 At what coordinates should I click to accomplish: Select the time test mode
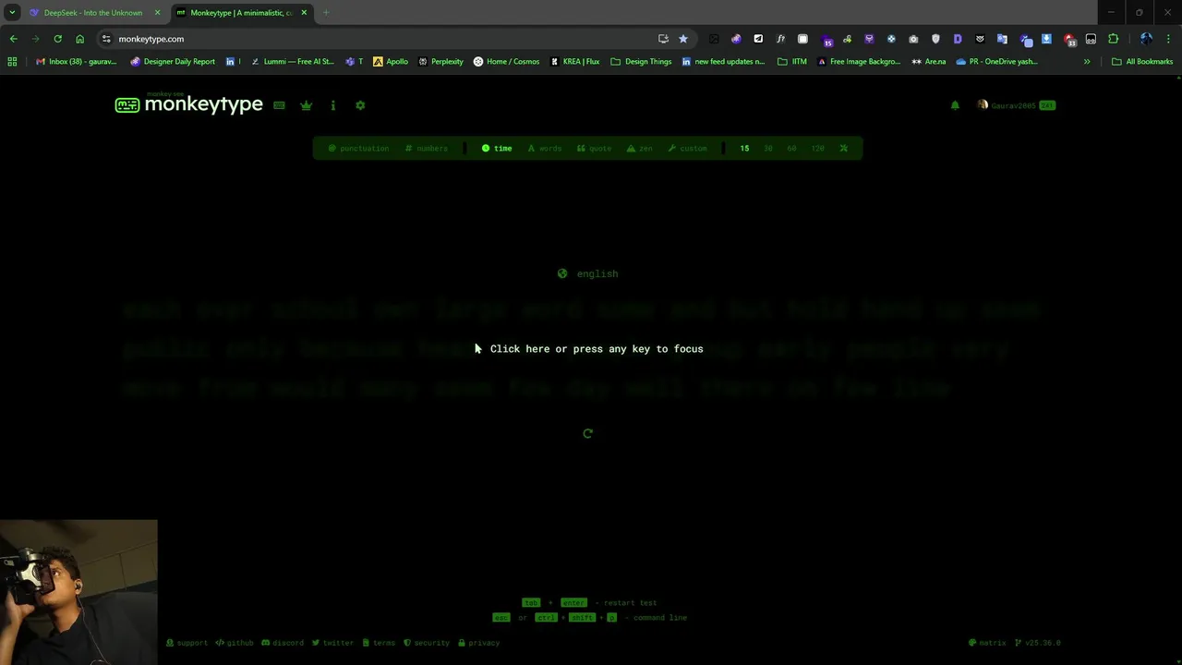(497, 148)
